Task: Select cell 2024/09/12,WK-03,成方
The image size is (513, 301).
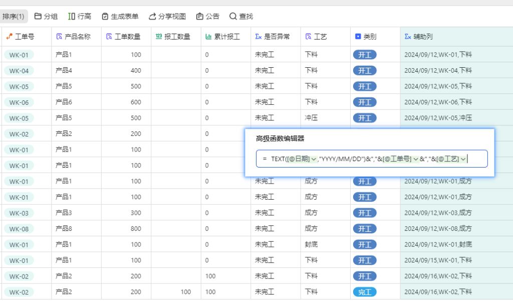Action: pos(457,213)
